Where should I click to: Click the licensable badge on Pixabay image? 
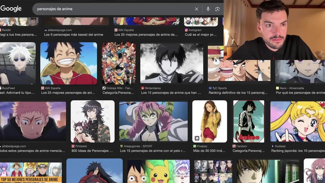(197, 138)
